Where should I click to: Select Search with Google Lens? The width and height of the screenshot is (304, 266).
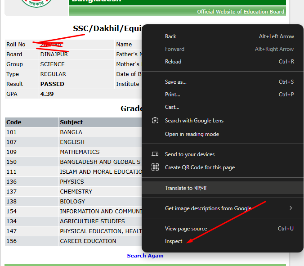tap(194, 121)
